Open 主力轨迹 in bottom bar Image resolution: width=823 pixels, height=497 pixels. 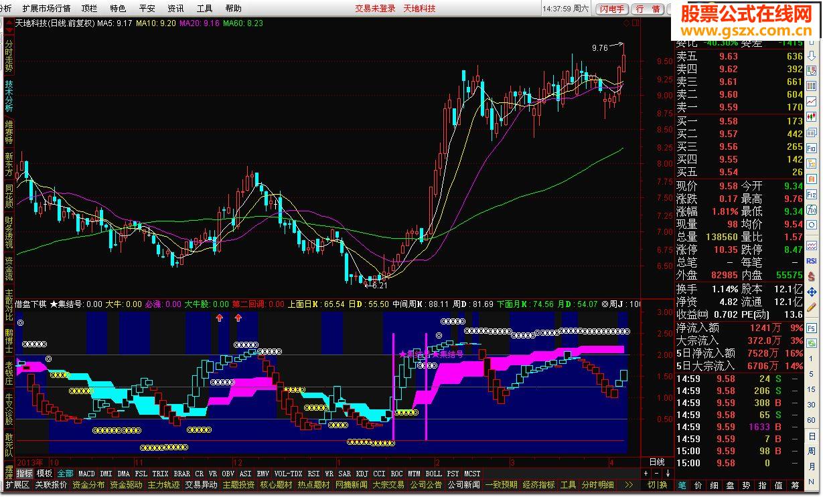(163, 485)
